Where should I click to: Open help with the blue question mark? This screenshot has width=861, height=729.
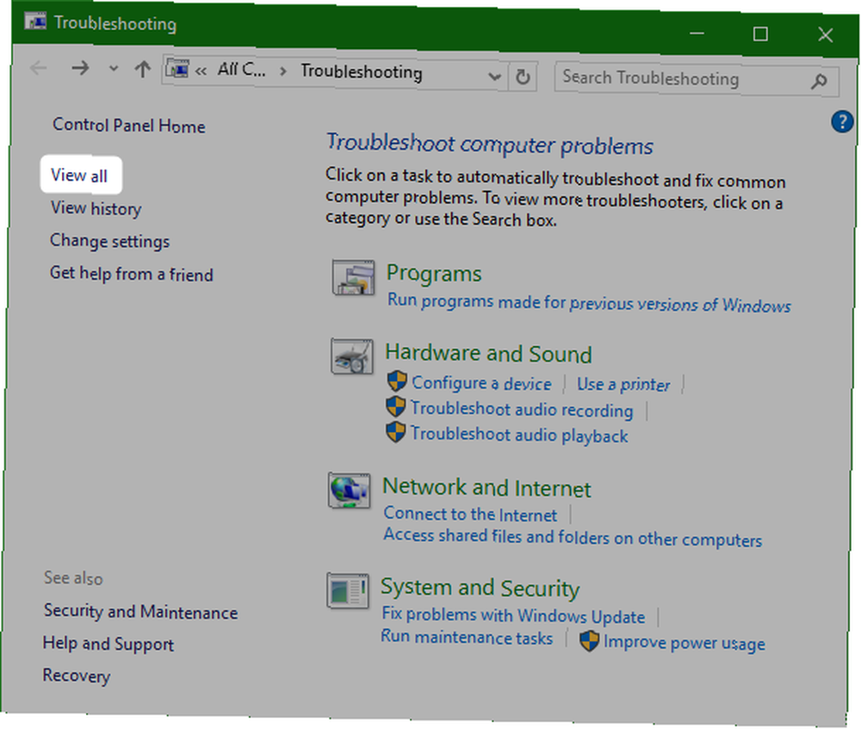tap(842, 122)
